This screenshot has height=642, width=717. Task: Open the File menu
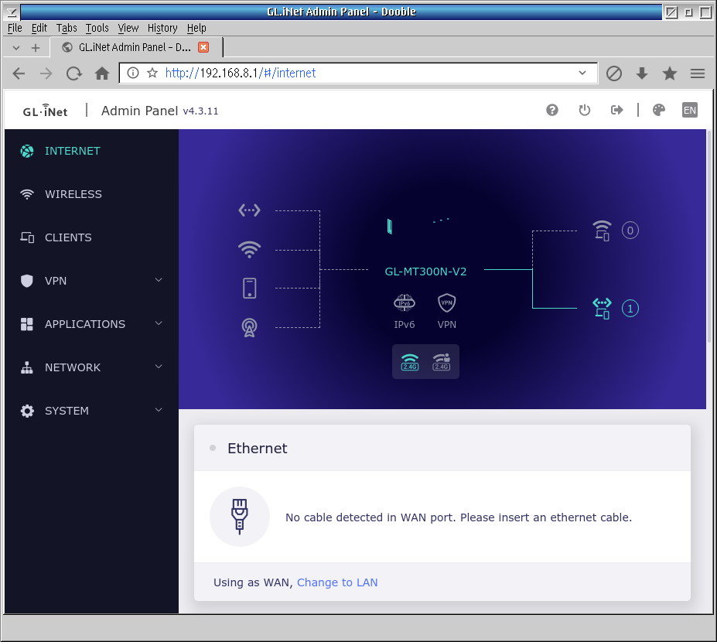click(15, 29)
